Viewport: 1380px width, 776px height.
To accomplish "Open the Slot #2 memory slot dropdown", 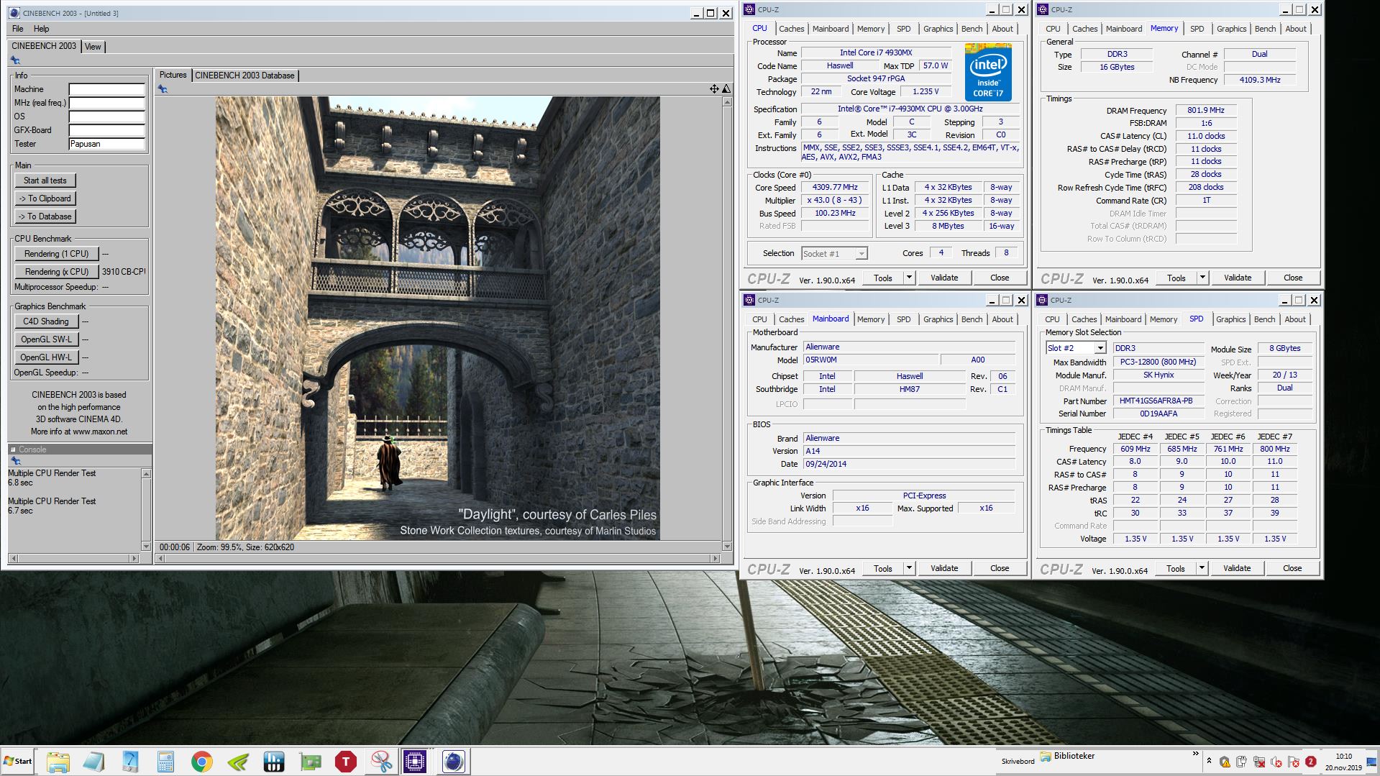I will coord(1100,348).
